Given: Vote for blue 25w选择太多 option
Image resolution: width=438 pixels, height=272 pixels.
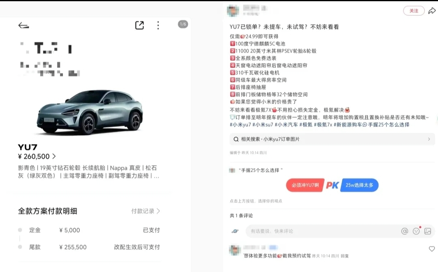Looking at the screenshot, I should point(359,185).
